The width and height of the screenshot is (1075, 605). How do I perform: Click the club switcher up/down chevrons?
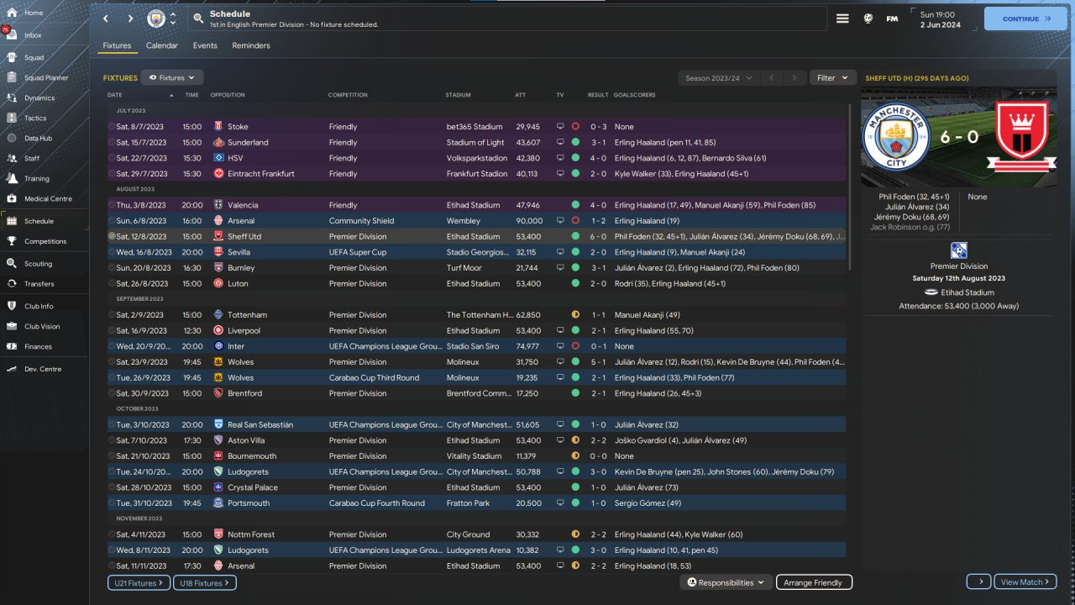173,18
